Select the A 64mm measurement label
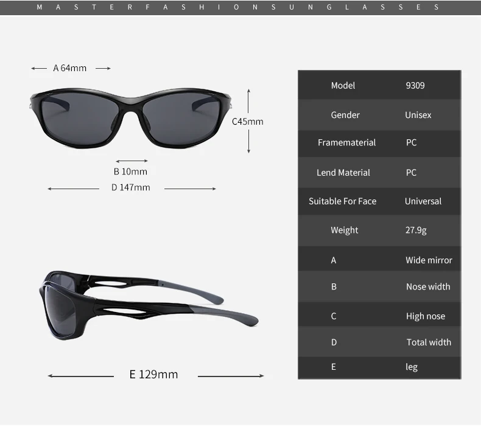Image resolution: width=481 pixels, height=430 pixels. pyautogui.click(x=69, y=68)
